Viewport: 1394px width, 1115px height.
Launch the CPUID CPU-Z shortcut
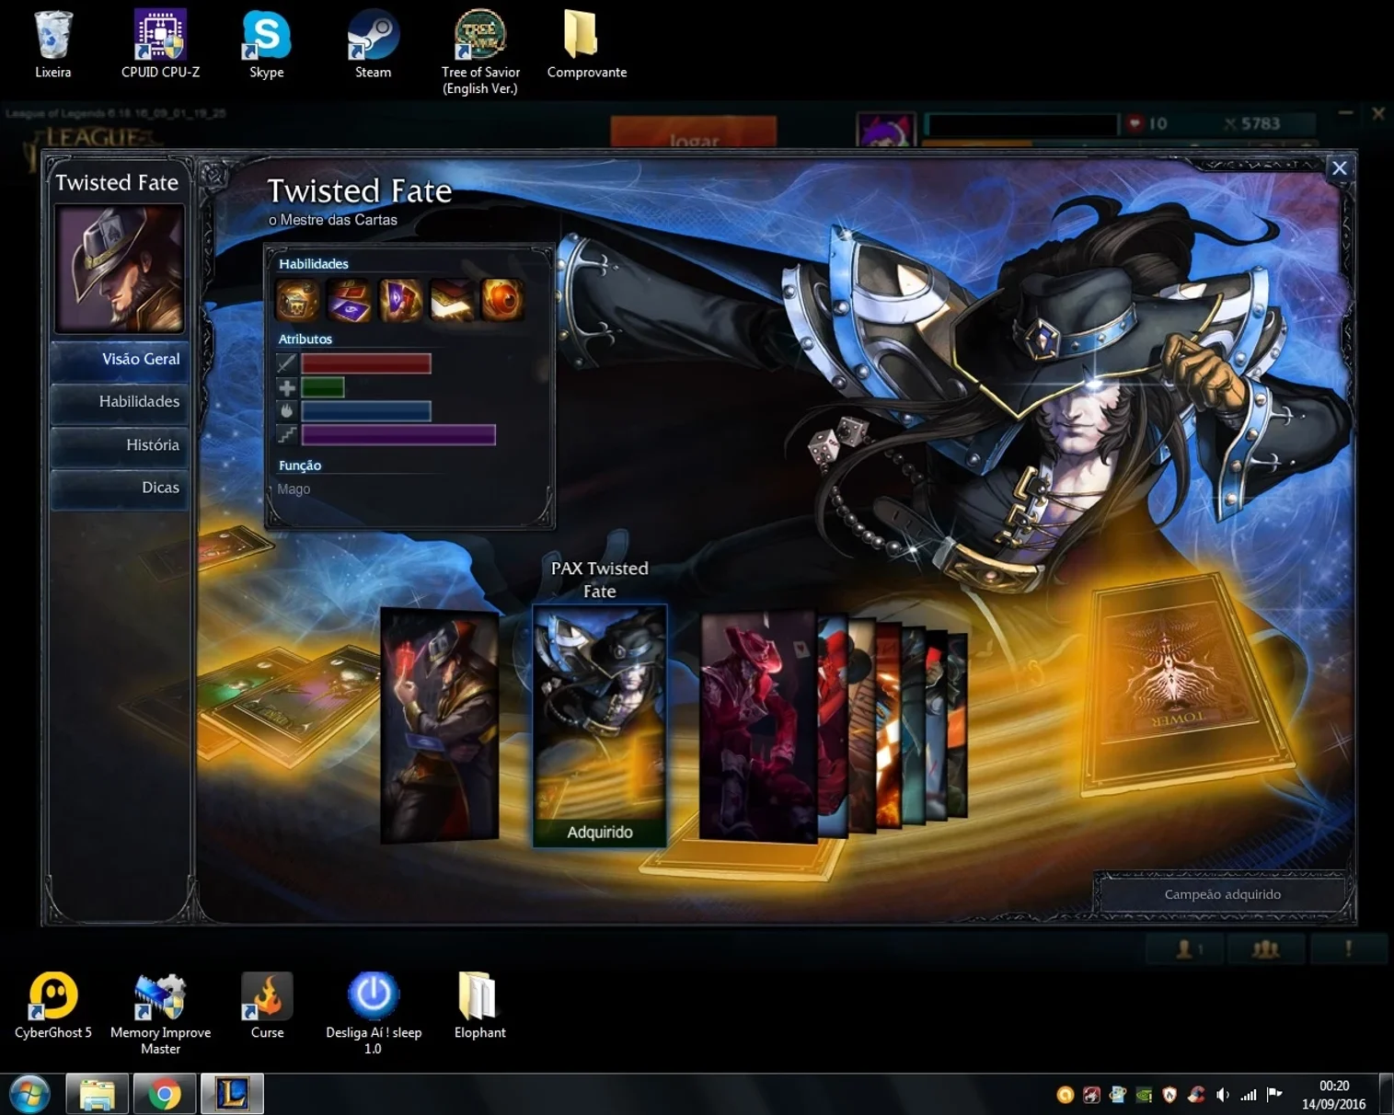[161, 44]
